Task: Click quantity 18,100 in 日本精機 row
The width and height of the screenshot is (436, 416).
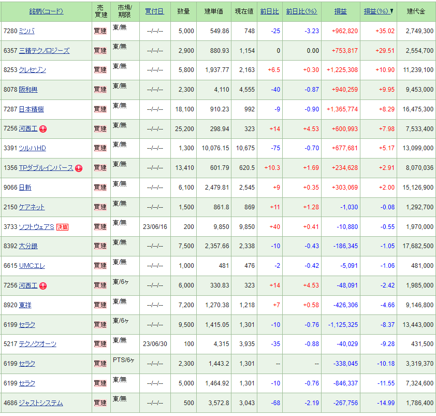Action: 184,109
